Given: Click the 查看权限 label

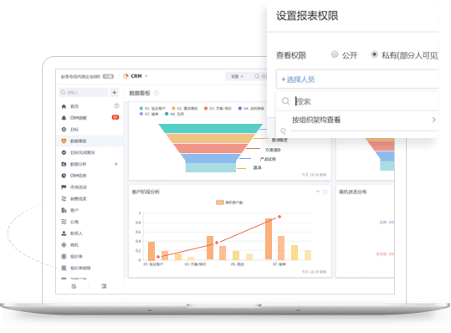Looking at the screenshot, I should [x=291, y=55].
